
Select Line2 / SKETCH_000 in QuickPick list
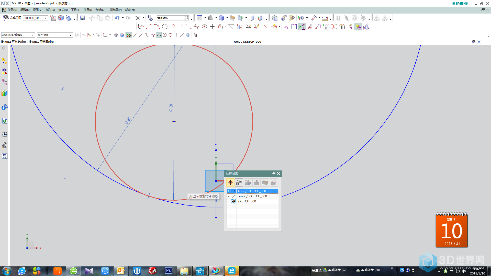pyautogui.click(x=252, y=196)
